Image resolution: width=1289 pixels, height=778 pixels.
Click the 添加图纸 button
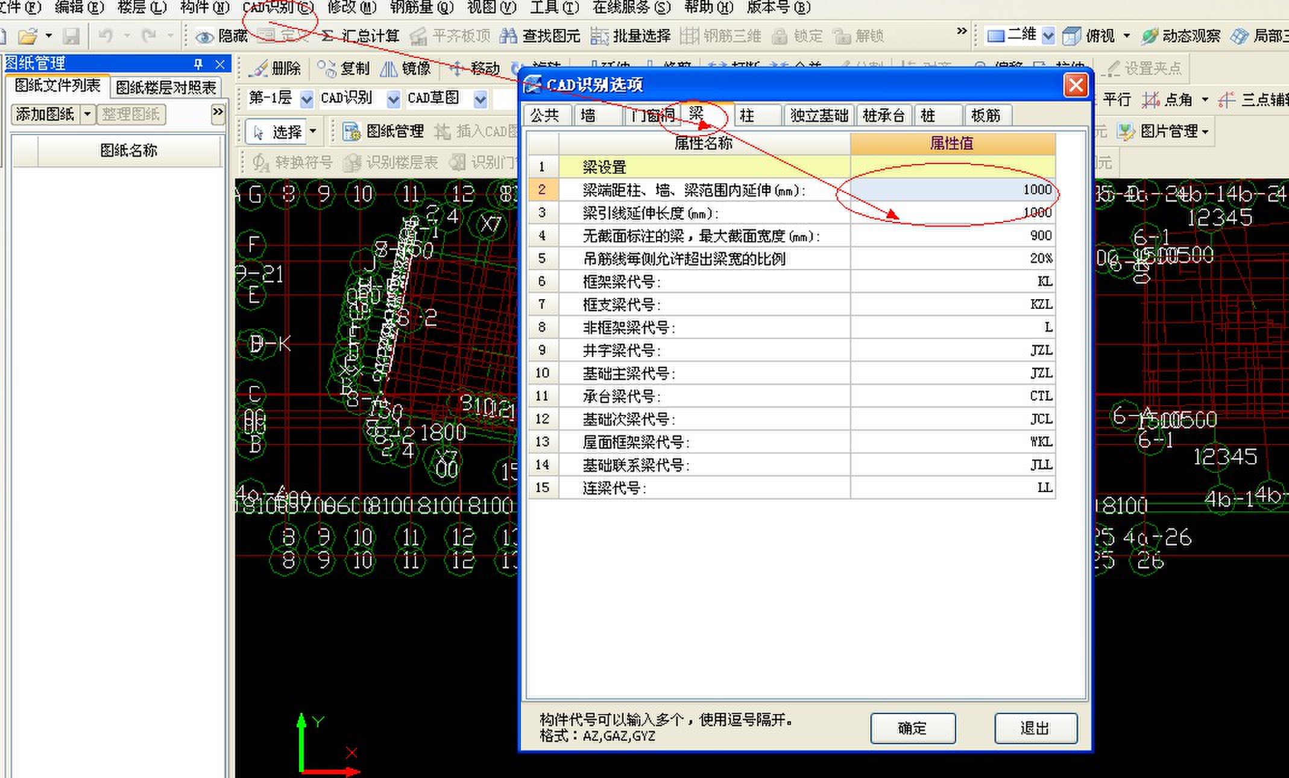coord(45,115)
